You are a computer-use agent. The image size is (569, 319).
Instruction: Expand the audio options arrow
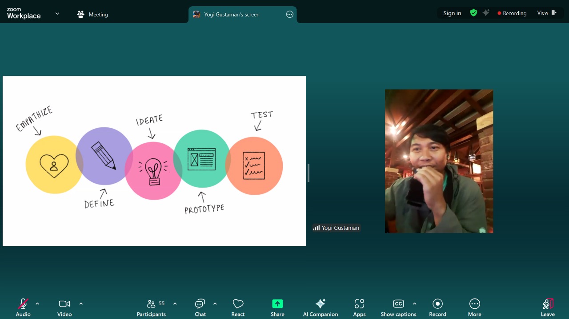[37, 304]
